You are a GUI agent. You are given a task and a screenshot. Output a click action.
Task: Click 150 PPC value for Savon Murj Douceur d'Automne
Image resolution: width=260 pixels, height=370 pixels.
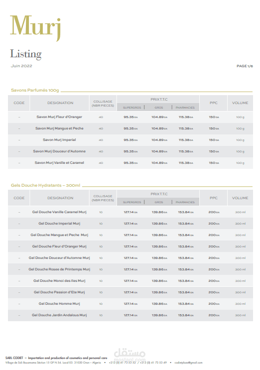(214, 151)
